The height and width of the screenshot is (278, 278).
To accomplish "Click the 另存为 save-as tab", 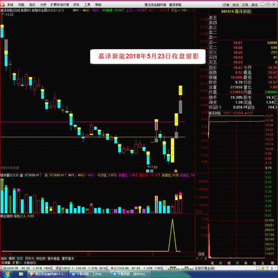I will pyautogui.click(x=29, y=258).
